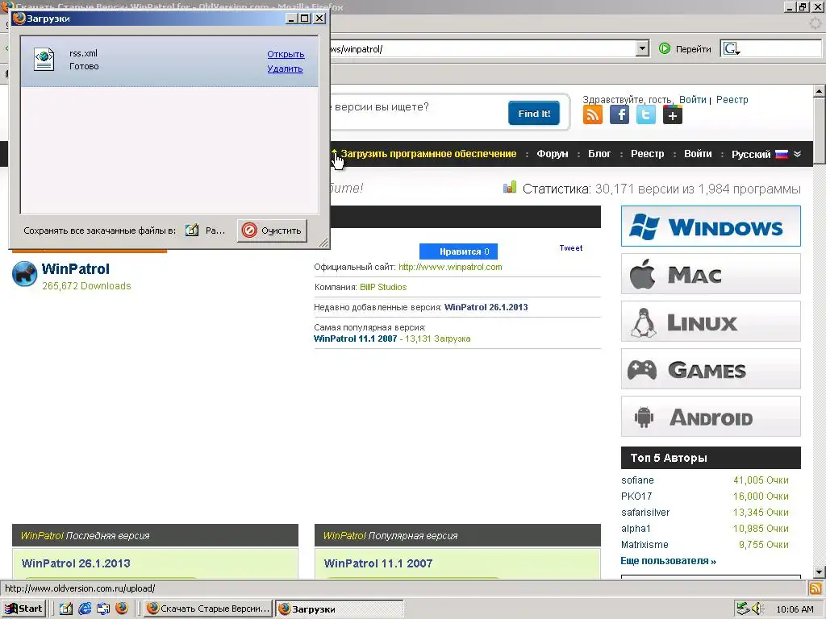Switch to Загрузки taskbar button
This screenshot has width=826, height=619.
click(x=340, y=609)
